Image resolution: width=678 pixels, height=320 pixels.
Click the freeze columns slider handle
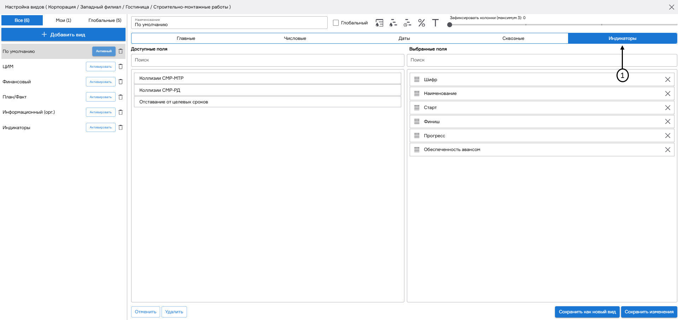(x=450, y=25)
